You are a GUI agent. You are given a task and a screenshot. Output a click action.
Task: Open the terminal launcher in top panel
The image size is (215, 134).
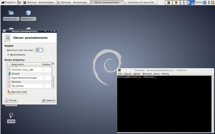[x=169, y=2]
